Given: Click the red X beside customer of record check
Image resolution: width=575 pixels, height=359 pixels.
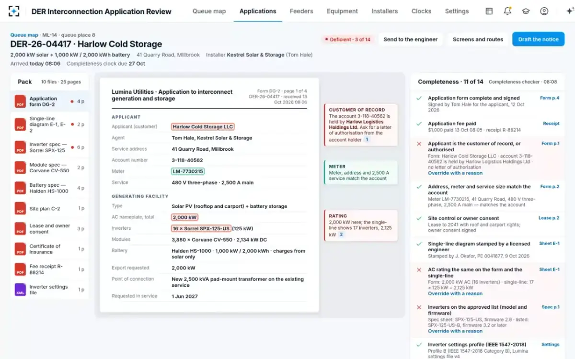Looking at the screenshot, I should (x=419, y=144).
